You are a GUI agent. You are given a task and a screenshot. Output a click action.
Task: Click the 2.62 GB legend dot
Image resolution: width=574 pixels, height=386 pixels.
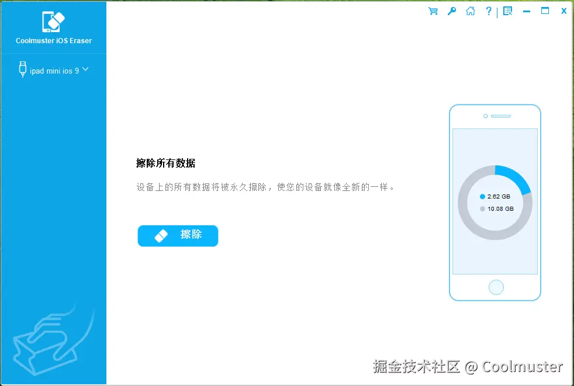(x=481, y=197)
